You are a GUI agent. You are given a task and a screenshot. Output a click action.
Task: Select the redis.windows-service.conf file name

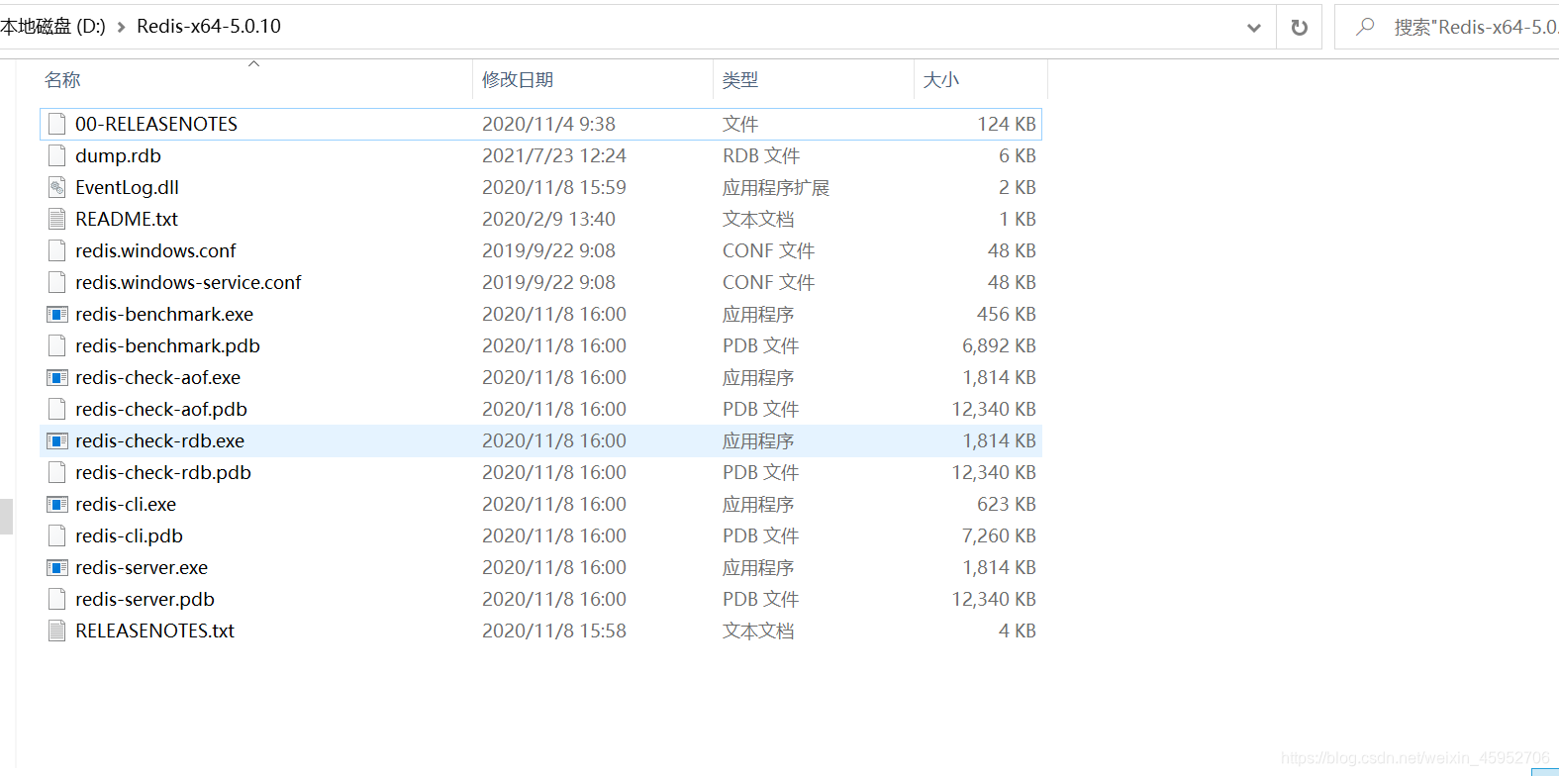[188, 282]
